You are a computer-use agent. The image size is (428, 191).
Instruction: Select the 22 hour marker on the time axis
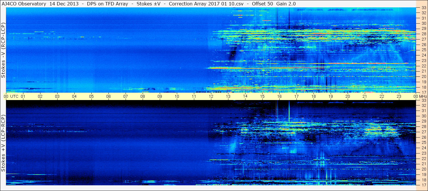click(x=382, y=96)
